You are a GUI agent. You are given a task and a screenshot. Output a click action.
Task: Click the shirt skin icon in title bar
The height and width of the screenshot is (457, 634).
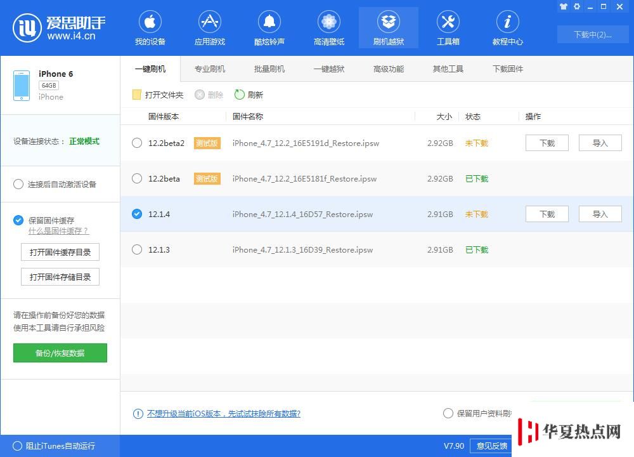coord(563,6)
